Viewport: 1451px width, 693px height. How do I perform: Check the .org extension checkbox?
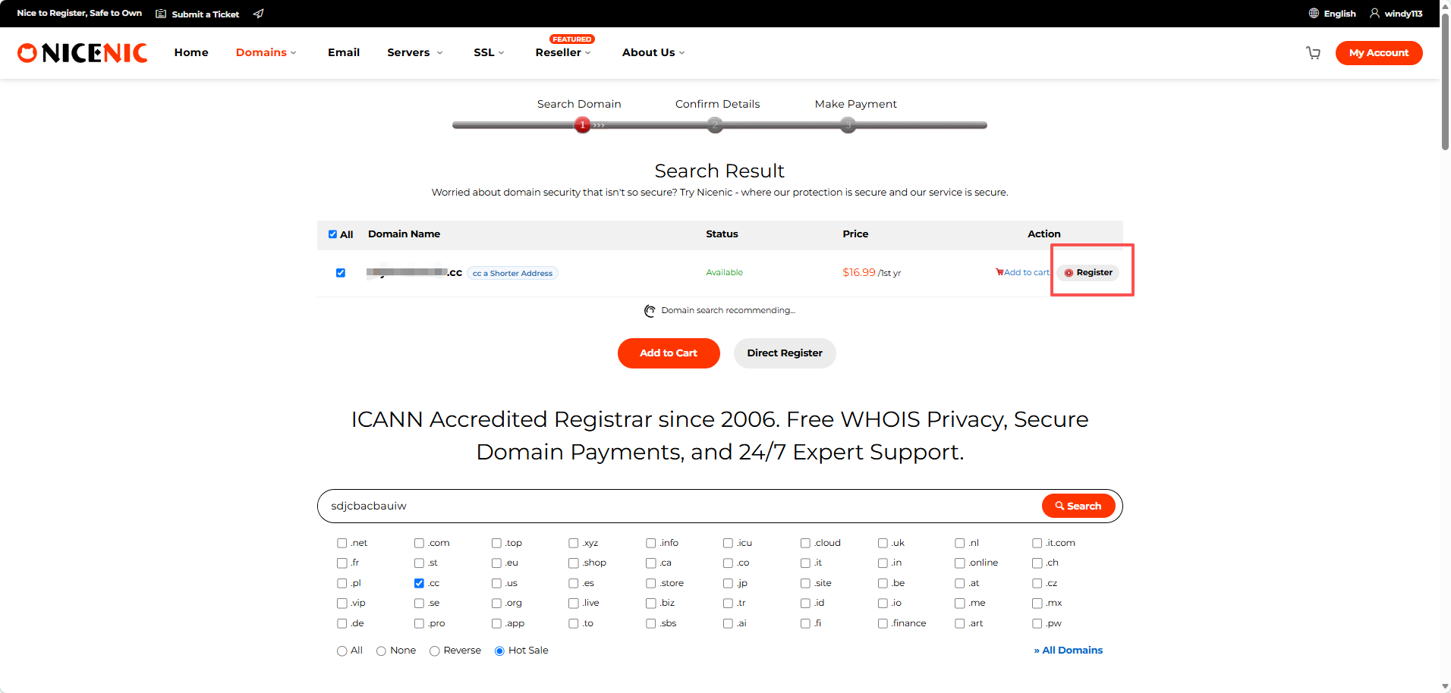coord(496,604)
